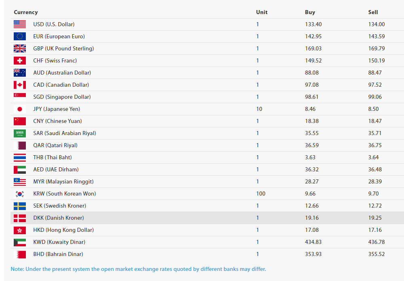404x281 pixels.
Task: Click the BHD sell rate 355.52
Action: [376, 254]
